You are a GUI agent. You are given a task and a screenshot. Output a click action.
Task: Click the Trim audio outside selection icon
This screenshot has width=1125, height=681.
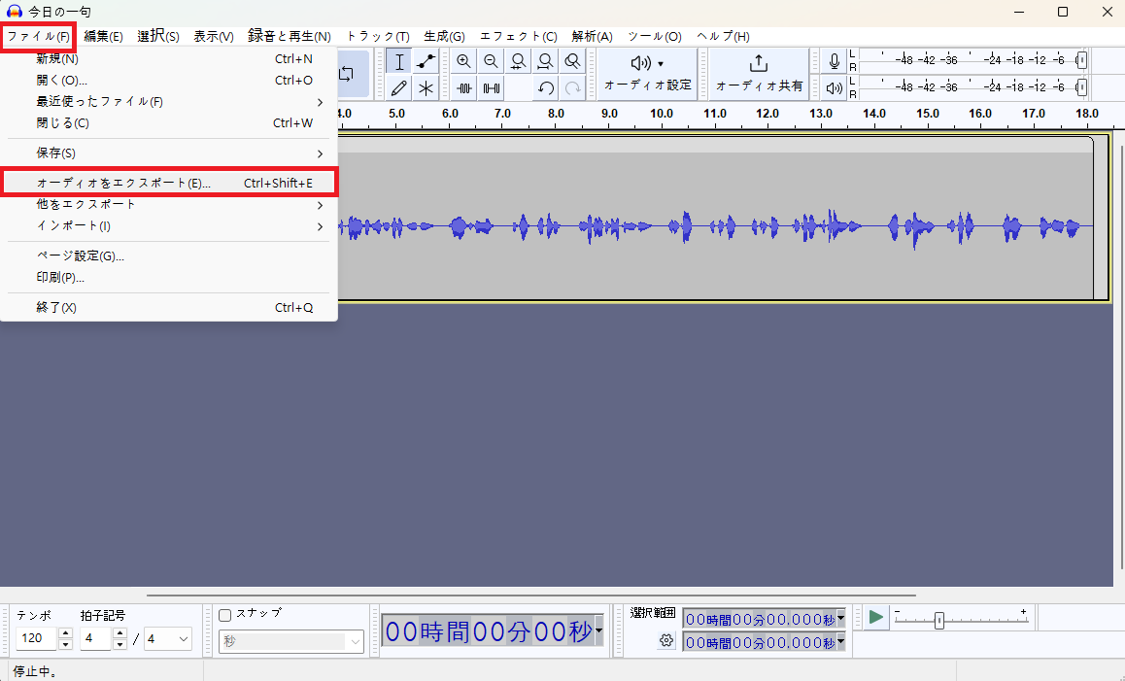[x=464, y=88]
